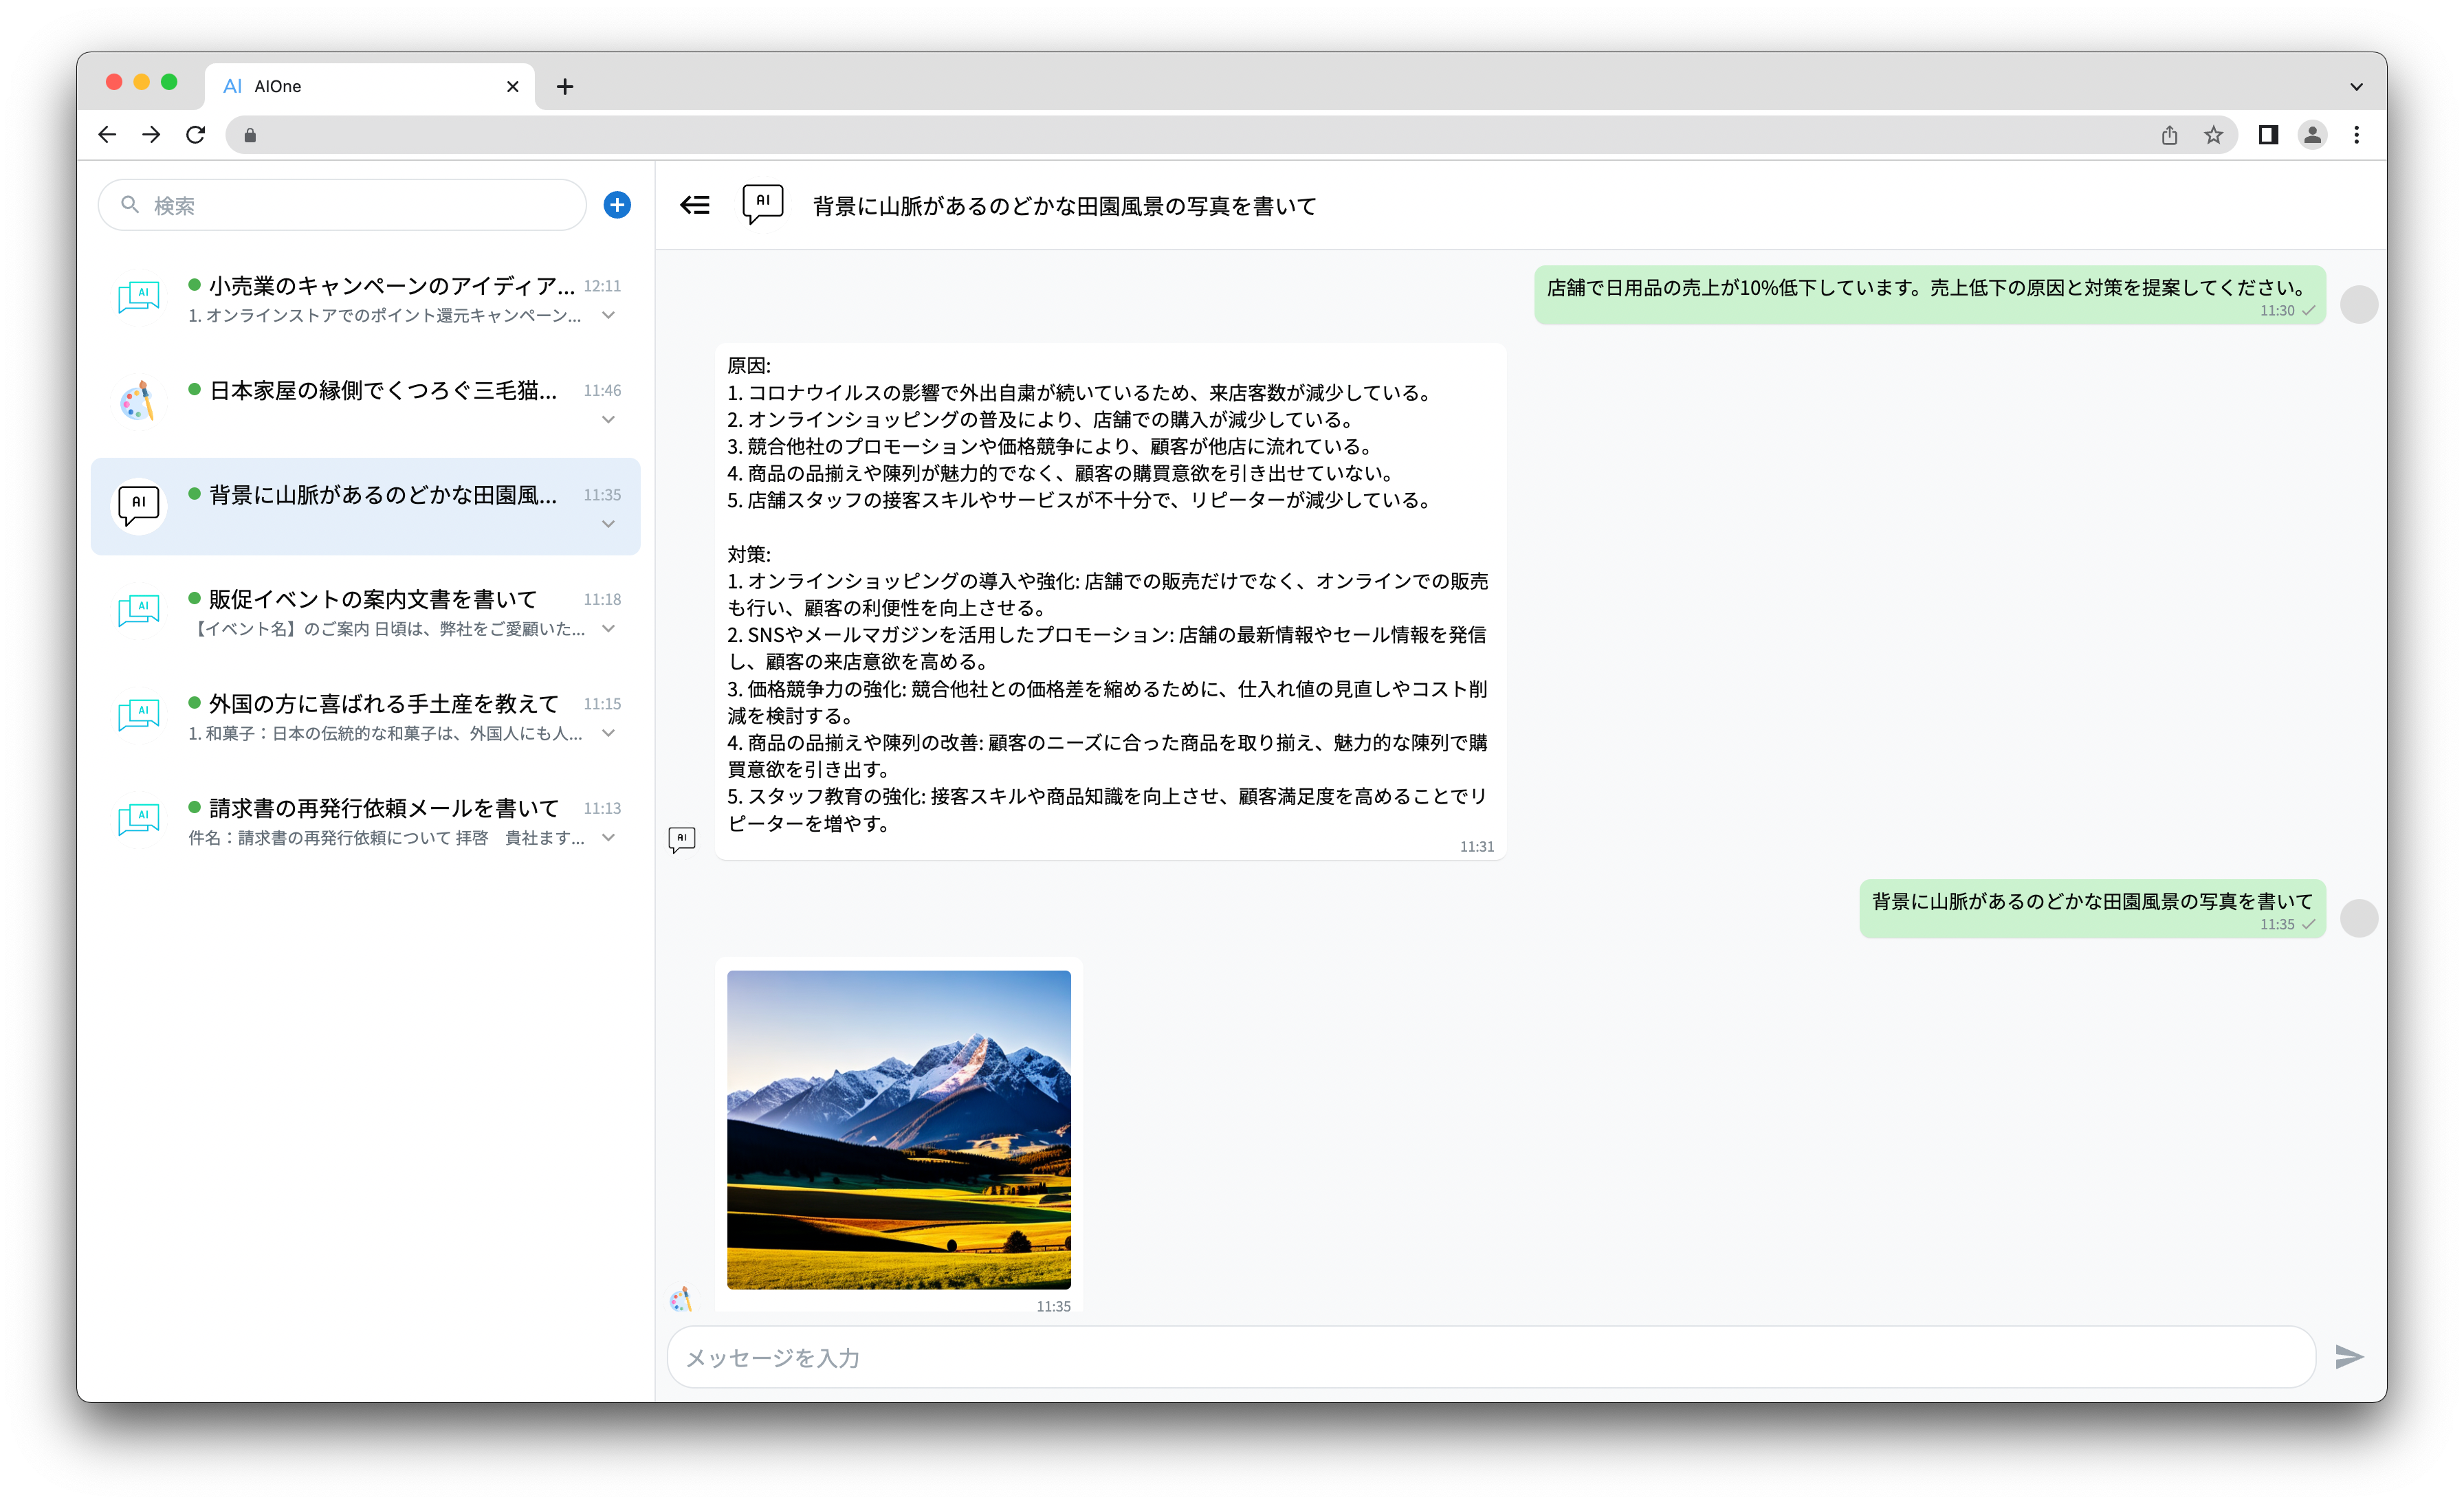The width and height of the screenshot is (2464, 1504).
Task: Open the browser side panel icon
Action: point(2267,135)
